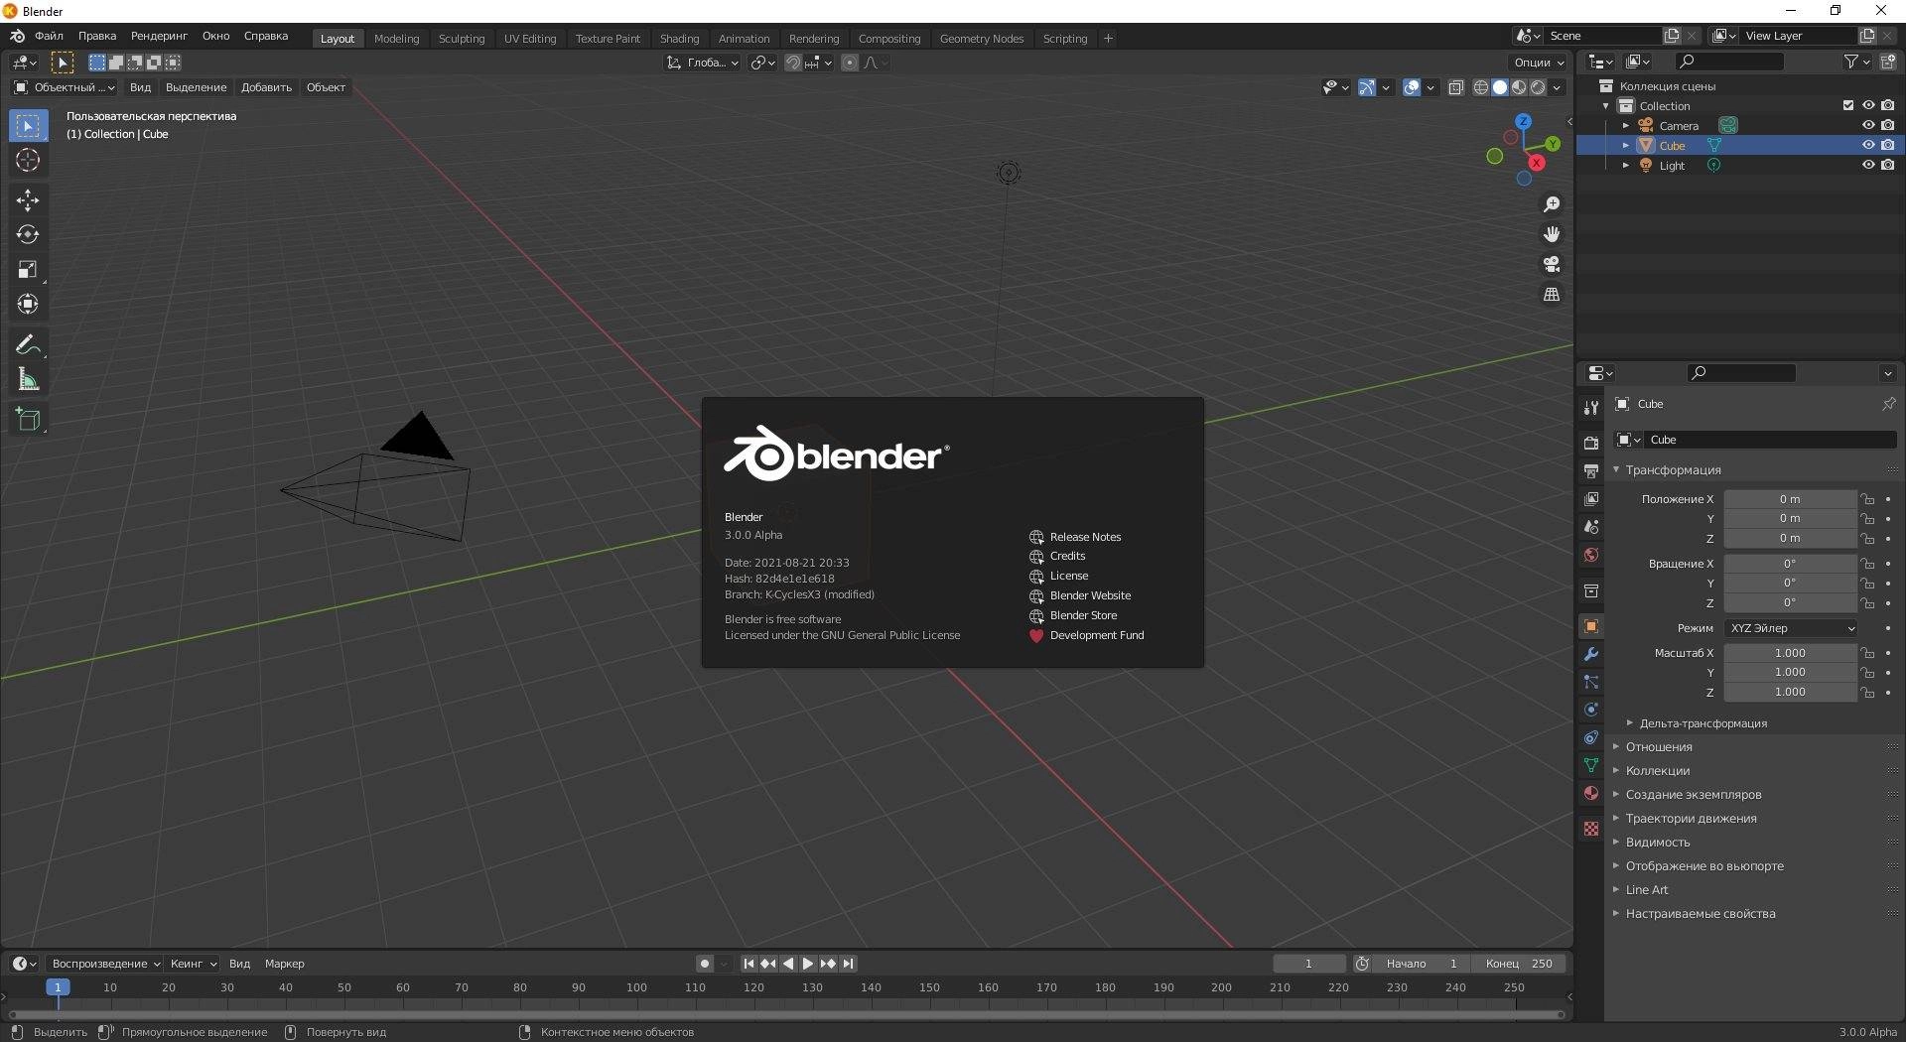1906x1042 pixels.
Task: Open the Modifier properties tab (wrench icon)
Action: click(1591, 655)
